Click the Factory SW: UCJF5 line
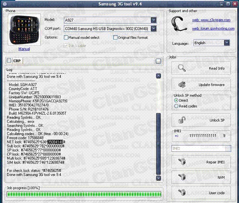 pyautogui.click(x=24, y=93)
